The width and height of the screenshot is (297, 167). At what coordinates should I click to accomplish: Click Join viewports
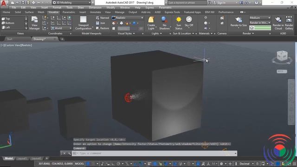click(x=101, y=23)
